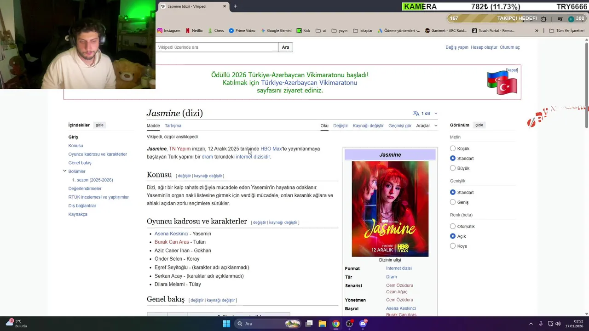Open Task View on the taskbar
Image resolution: width=589 pixels, height=331 pixels.
(309, 324)
